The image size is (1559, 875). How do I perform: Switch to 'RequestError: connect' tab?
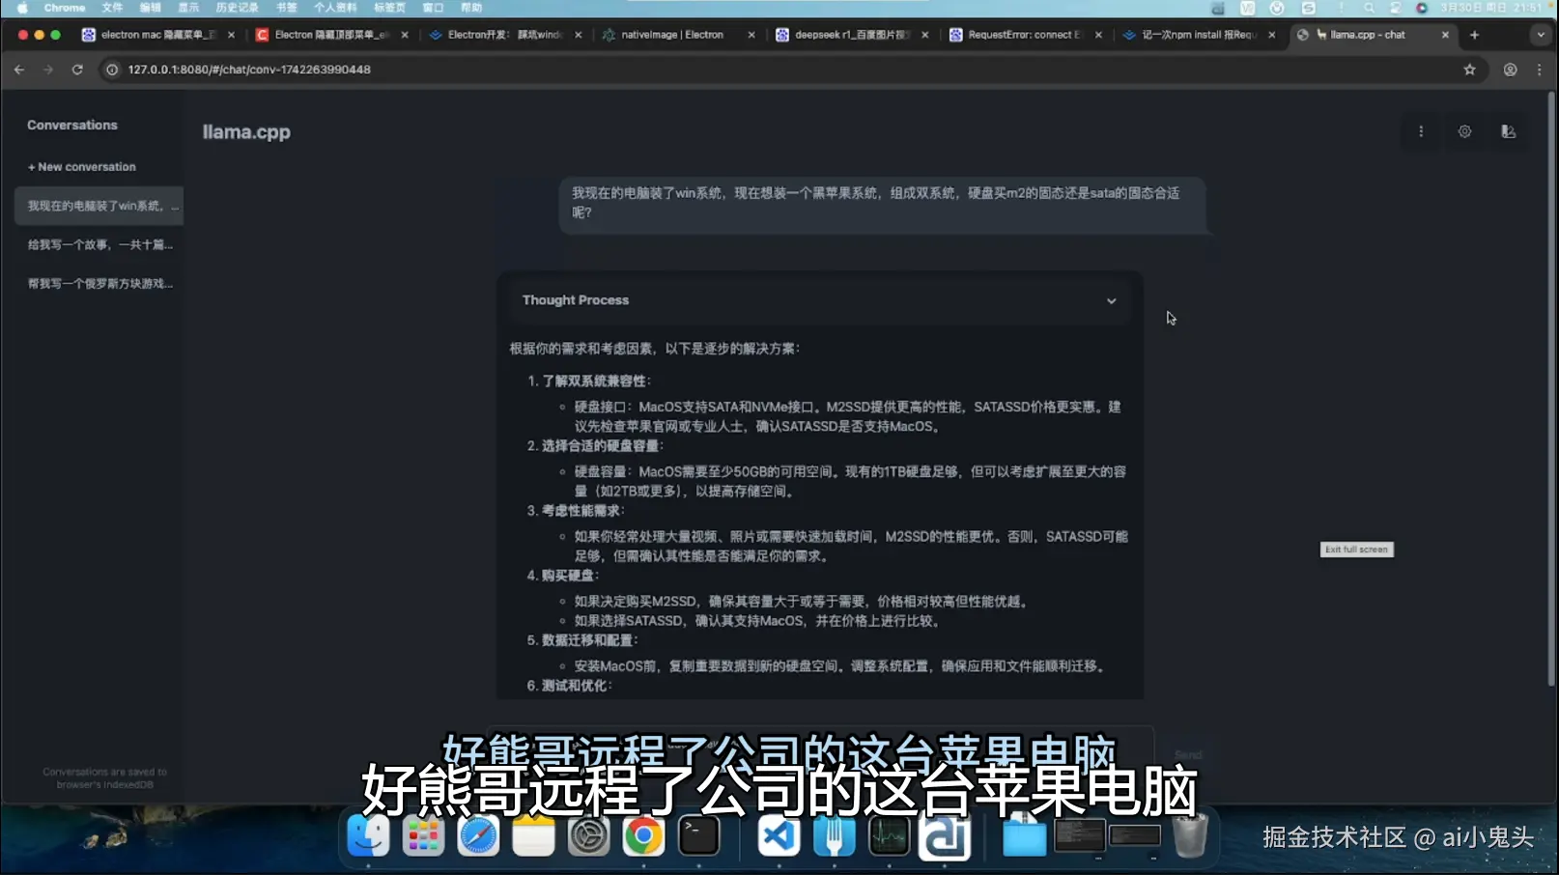coord(1025,35)
